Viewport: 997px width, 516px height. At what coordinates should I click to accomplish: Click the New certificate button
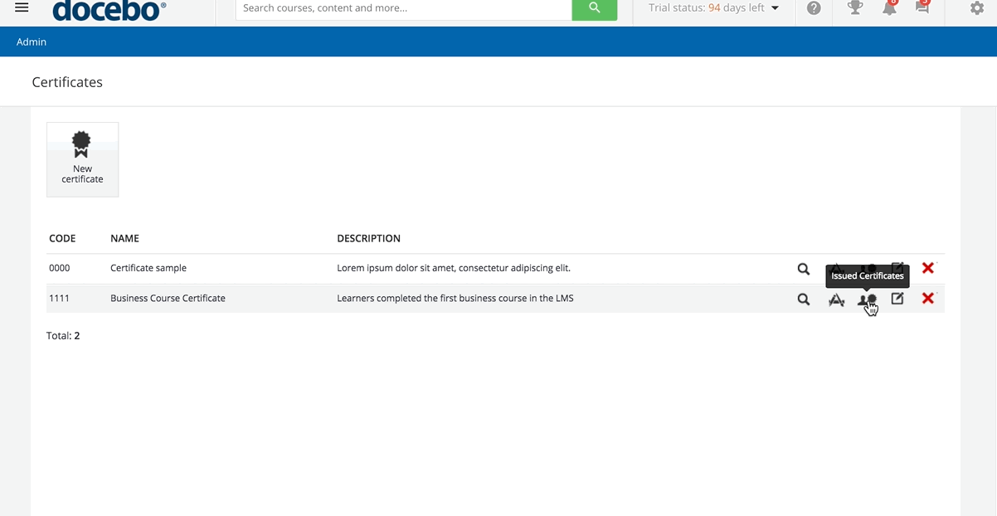(x=82, y=159)
